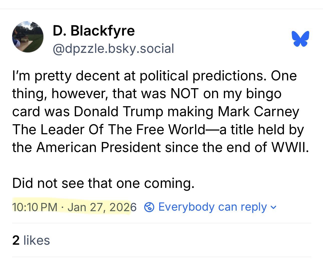Click the 10:10 PM post time

[x=35, y=207]
